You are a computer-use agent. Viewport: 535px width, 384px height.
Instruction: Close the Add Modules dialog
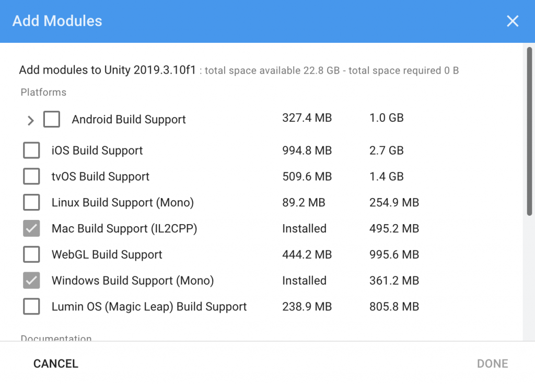[x=513, y=21]
